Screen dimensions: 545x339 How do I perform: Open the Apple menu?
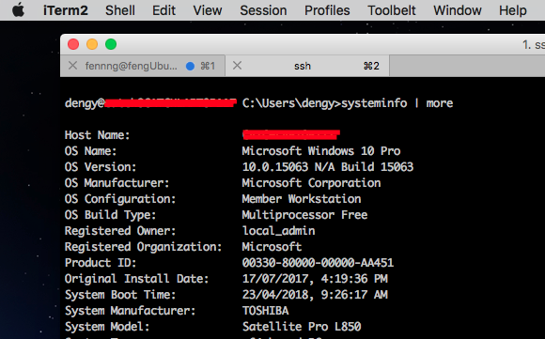point(18,10)
